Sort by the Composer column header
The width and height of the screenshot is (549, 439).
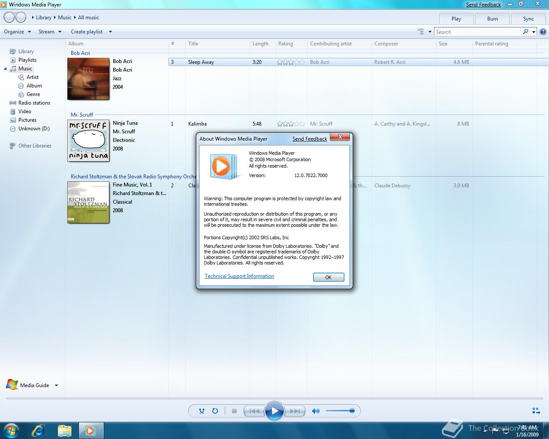pyautogui.click(x=404, y=44)
